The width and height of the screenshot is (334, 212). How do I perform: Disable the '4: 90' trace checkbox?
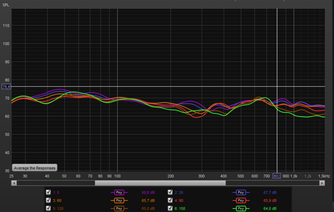170,200
